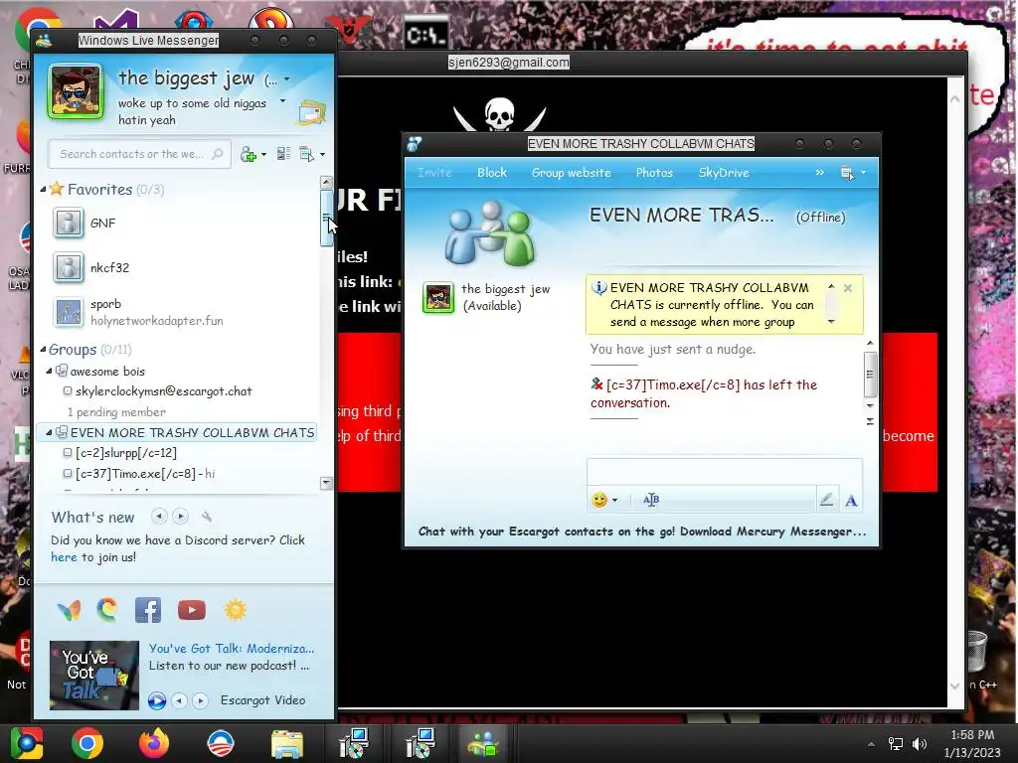Select contact sporb in Favorites
This screenshot has width=1018, height=763.
coord(137,312)
